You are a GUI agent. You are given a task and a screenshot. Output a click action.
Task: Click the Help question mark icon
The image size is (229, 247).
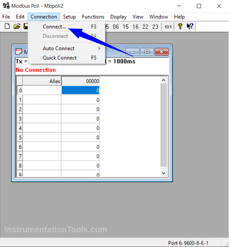[x=180, y=27]
